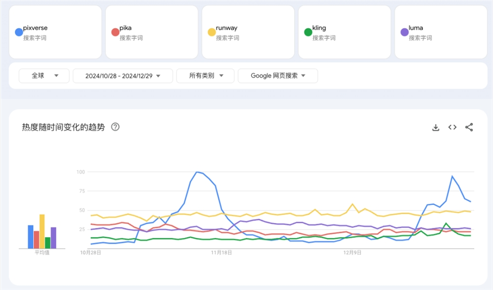Open the 所有类别 category dropdown
The image size is (493, 290).
pos(205,76)
